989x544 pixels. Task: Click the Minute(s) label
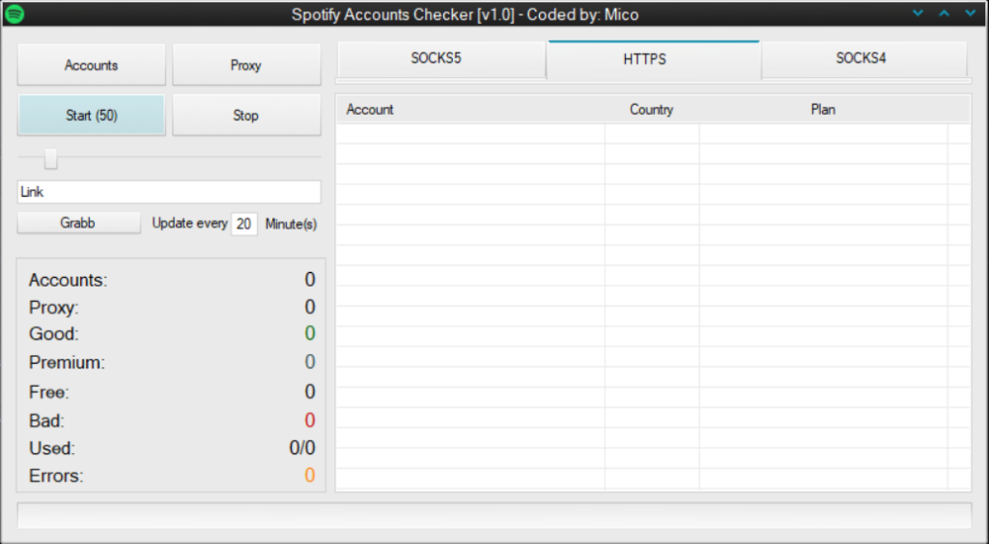[x=291, y=224]
